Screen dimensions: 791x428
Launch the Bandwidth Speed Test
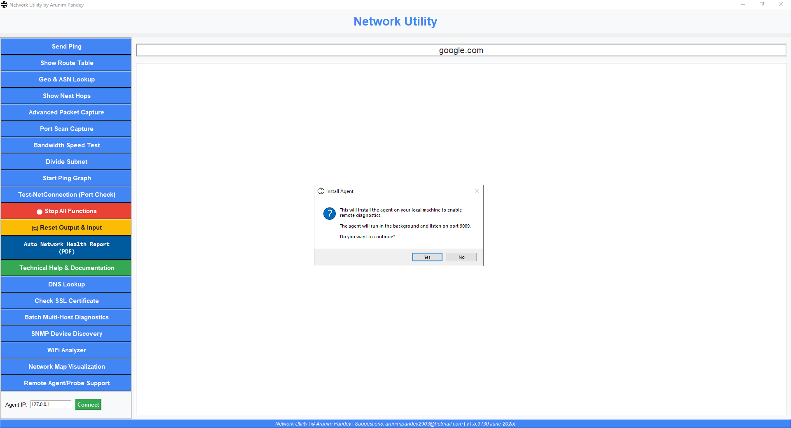pyautogui.click(x=66, y=145)
